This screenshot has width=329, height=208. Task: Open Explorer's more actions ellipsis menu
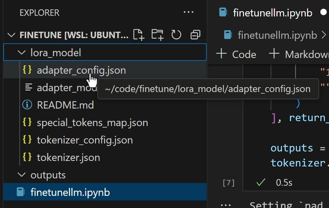(188, 12)
